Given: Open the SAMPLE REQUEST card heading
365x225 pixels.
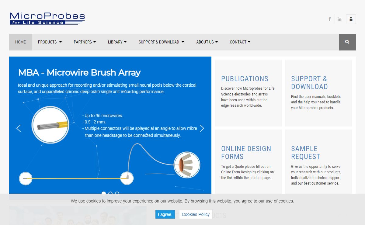Looking at the screenshot, I should click(x=306, y=153).
